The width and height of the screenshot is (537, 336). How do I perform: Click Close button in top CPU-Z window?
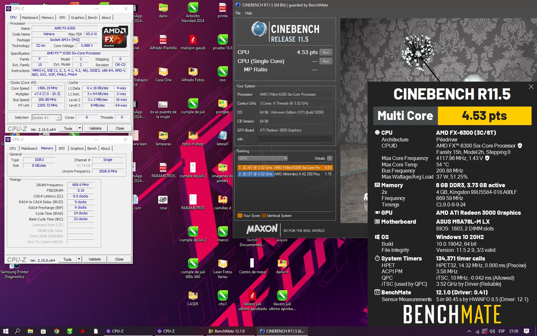pyautogui.click(x=120, y=128)
